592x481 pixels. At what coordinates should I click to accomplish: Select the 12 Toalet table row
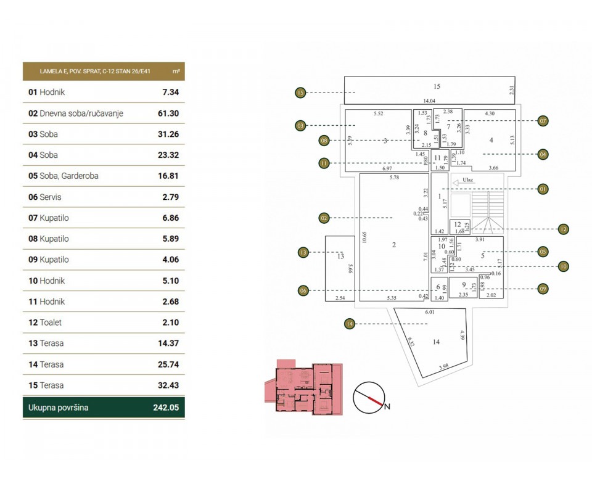pos(104,323)
